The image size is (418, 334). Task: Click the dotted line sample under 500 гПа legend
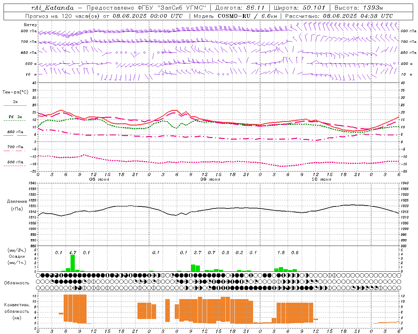tap(15, 166)
